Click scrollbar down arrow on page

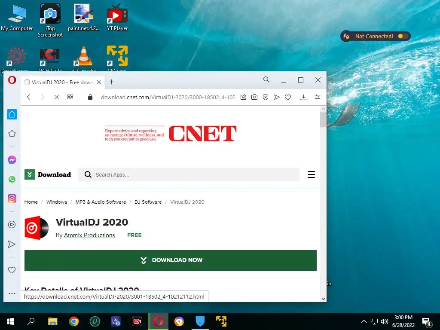coord(323,299)
